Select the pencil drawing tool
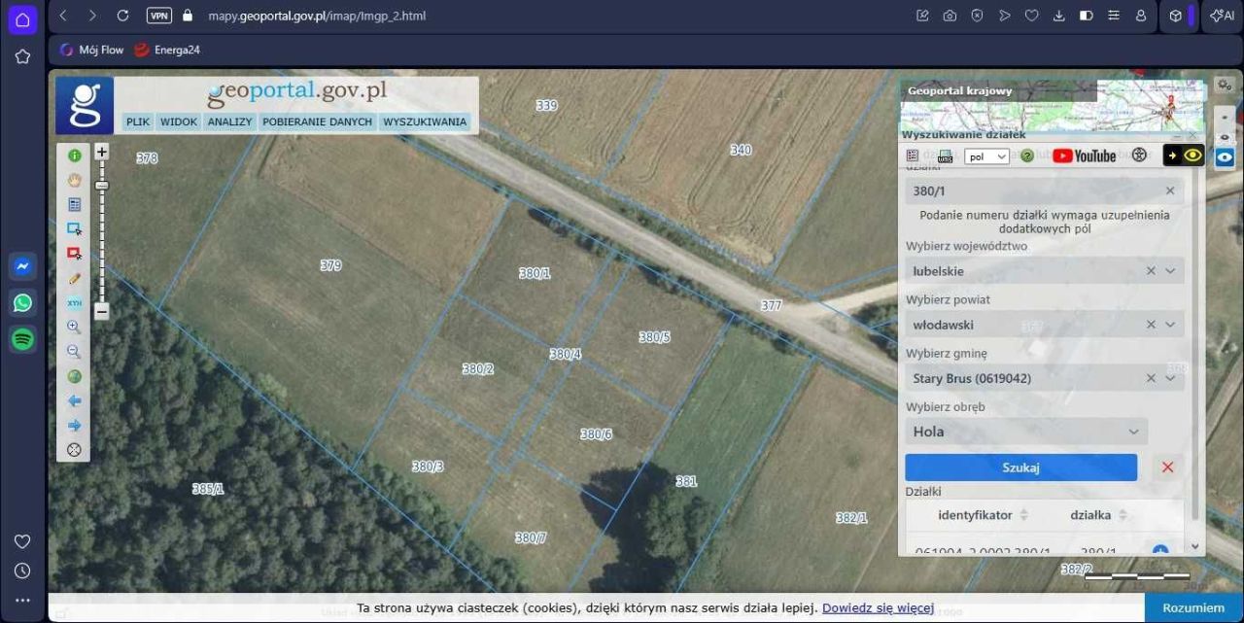Image resolution: width=1244 pixels, height=623 pixels. (74, 278)
